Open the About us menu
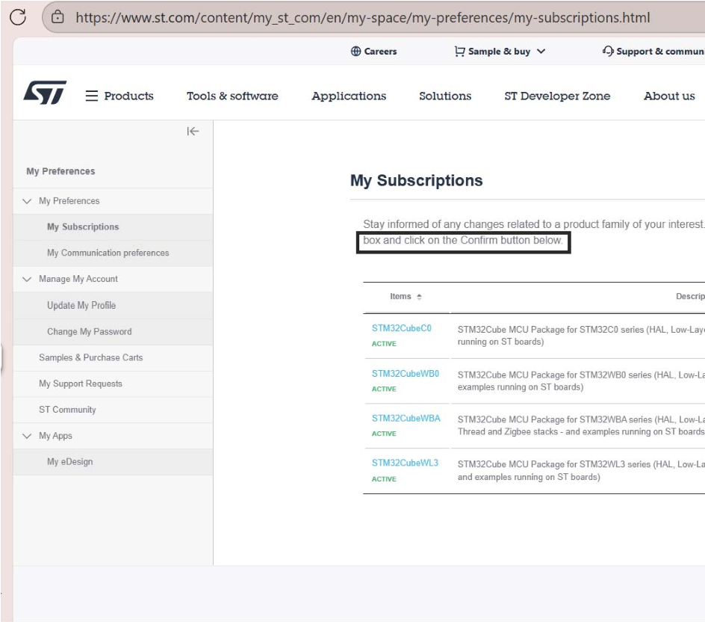Image resolution: width=705 pixels, height=622 pixels. click(669, 96)
